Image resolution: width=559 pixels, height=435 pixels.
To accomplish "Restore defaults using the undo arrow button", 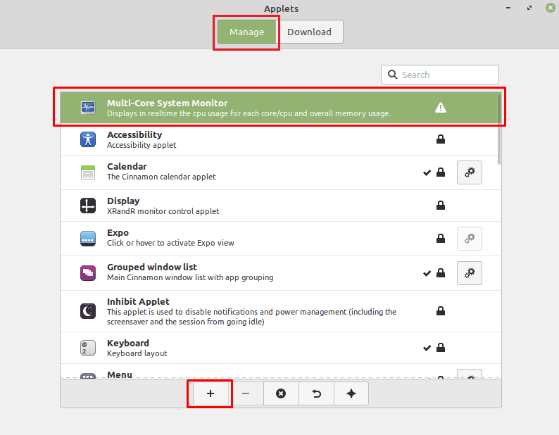I will pos(316,393).
